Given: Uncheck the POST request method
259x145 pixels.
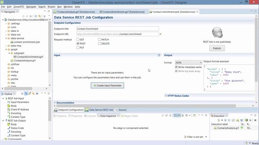Looking at the screenshot, I should (x=78, y=43).
